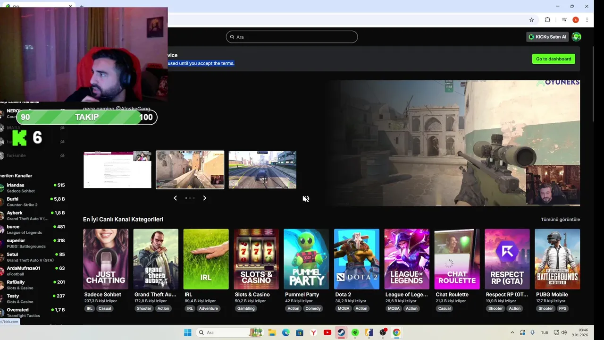604x340 pixels.
Task: Click the Sadece Sohbet category title
Action: pyautogui.click(x=103, y=294)
